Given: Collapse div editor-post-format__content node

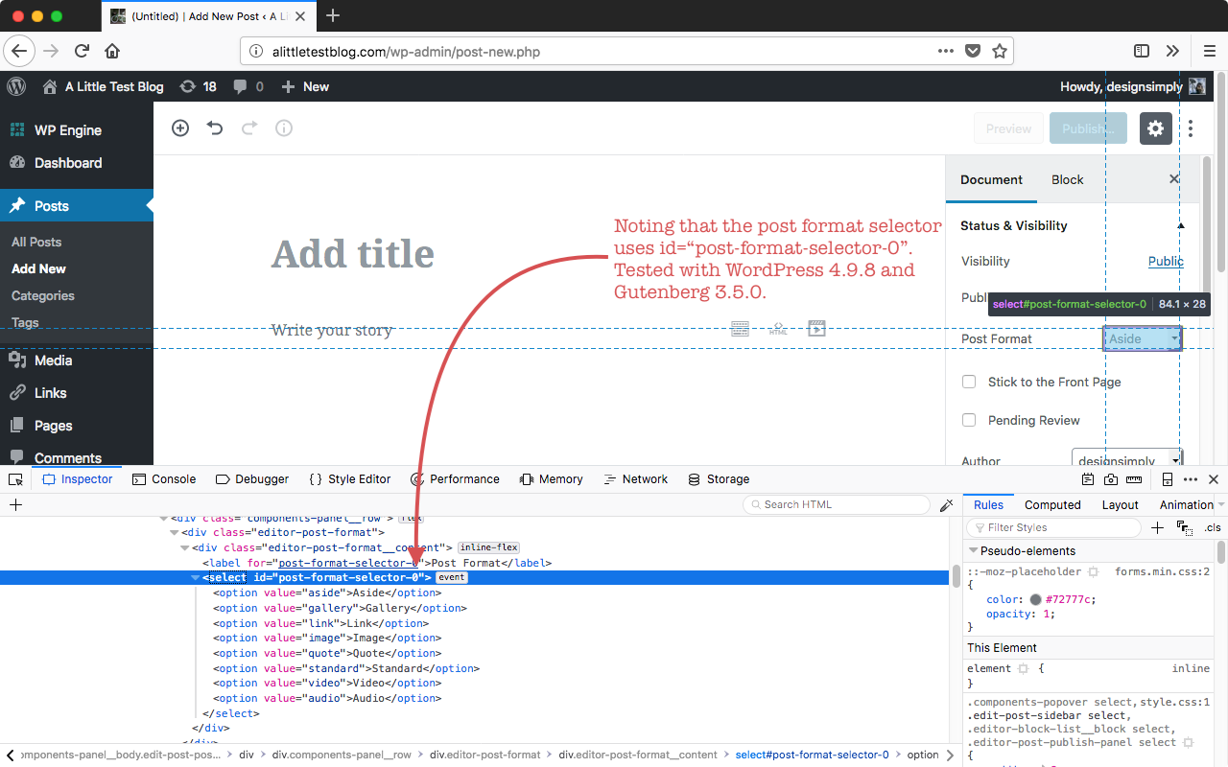Looking at the screenshot, I should pos(185,547).
